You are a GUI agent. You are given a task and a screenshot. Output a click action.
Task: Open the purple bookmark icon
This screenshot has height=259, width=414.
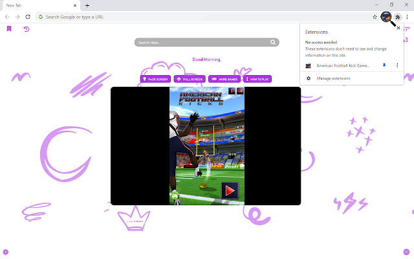[x=9, y=28]
